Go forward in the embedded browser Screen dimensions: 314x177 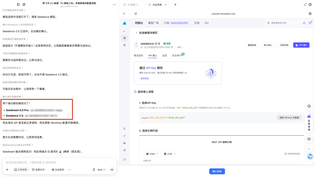coord(130,14)
